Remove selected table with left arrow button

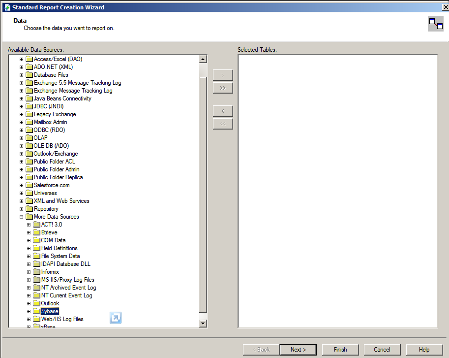[x=223, y=111]
